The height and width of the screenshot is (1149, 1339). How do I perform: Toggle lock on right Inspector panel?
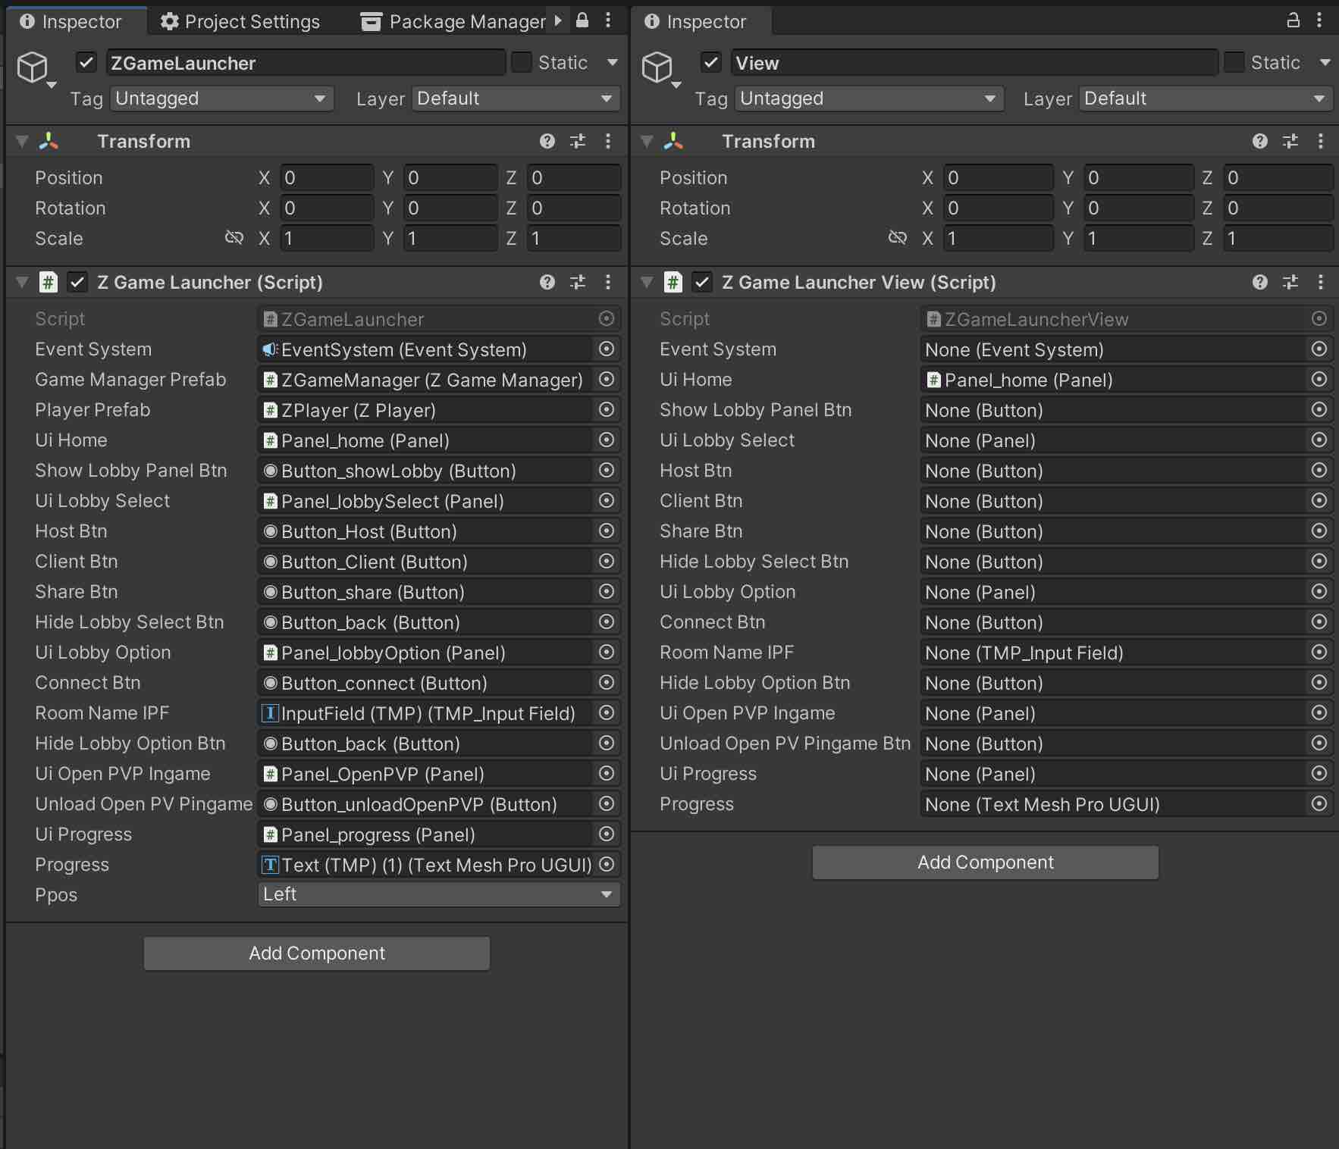coord(1294,20)
